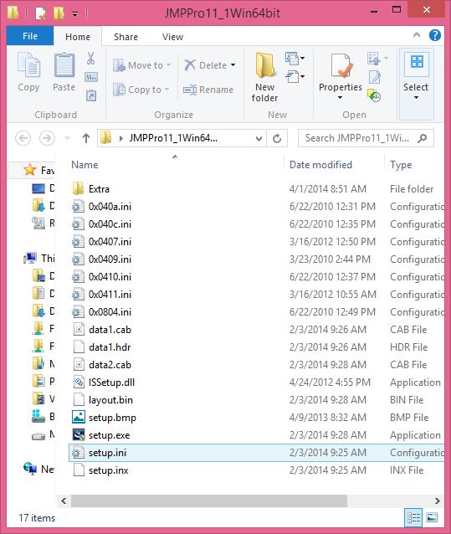Click the History icon in the Open group
Viewport: 451px width, 534px height.
point(374,95)
